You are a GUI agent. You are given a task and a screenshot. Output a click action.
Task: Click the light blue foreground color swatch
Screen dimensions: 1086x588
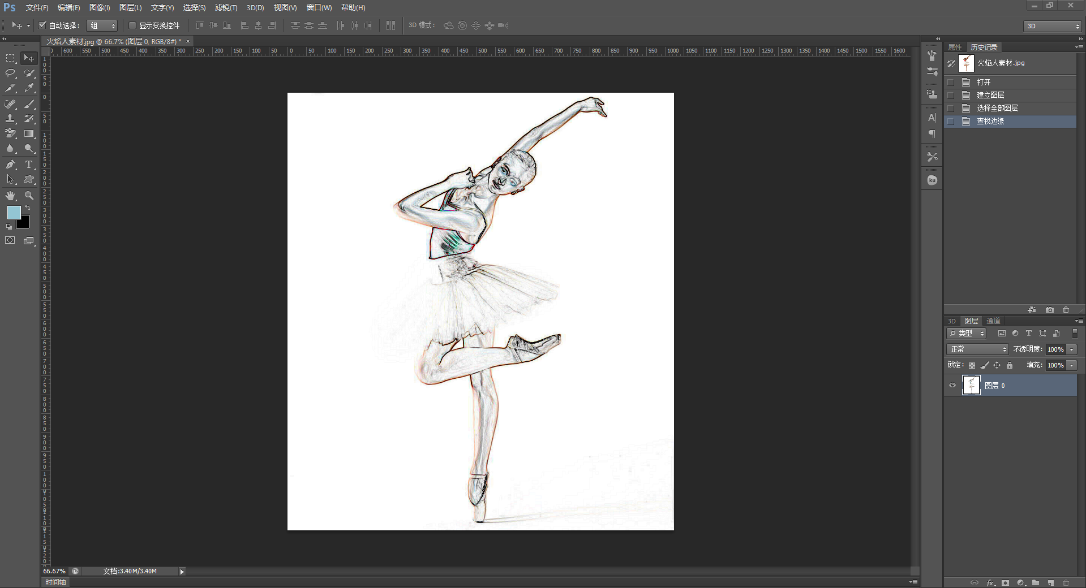[14, 213]
